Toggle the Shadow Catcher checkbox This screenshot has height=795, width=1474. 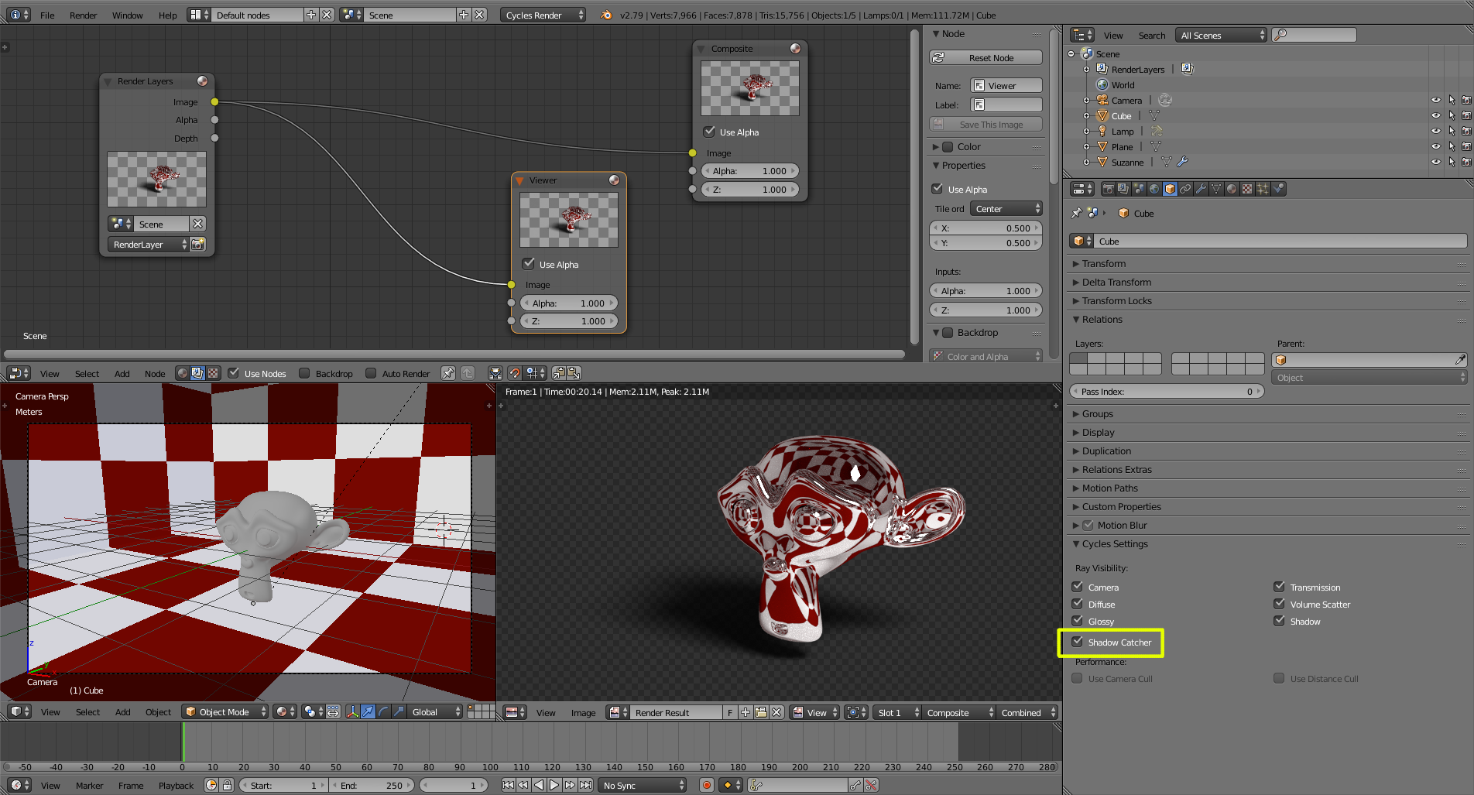tap(1078, 642)
